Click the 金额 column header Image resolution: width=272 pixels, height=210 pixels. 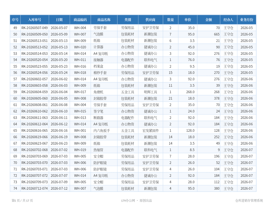click(209, 20)
